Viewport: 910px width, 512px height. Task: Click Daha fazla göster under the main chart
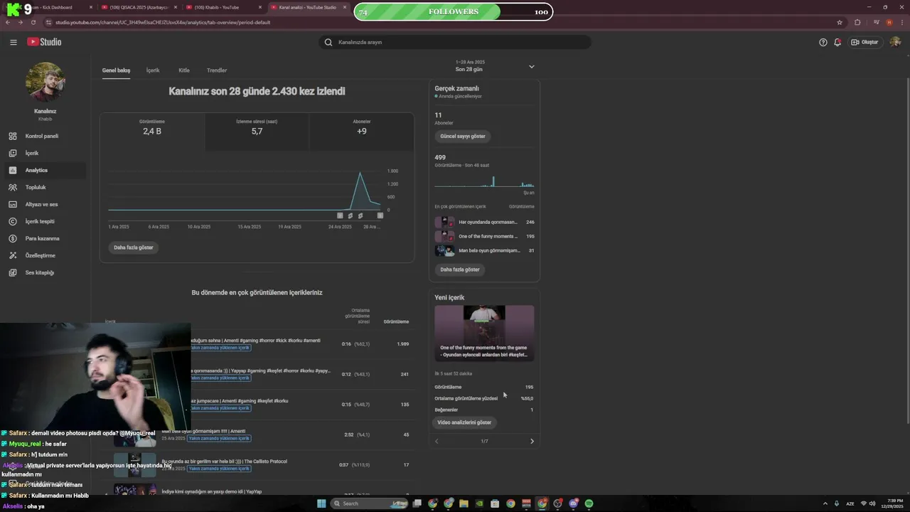point(134,247)
